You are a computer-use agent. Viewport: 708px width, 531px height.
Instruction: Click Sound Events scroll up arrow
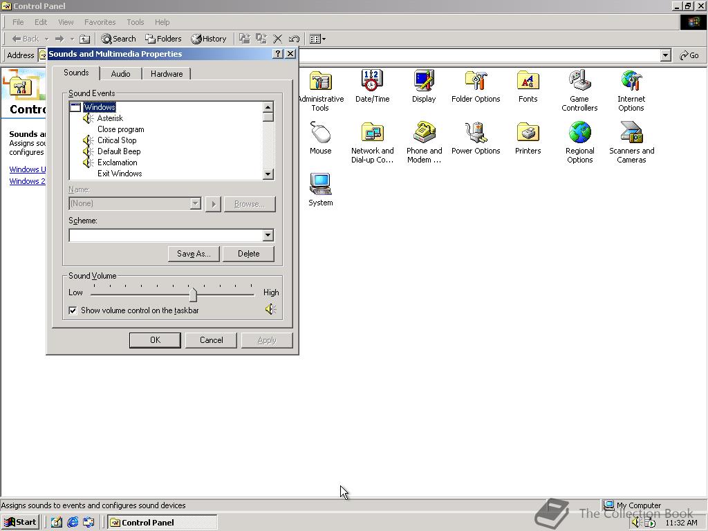tap(268, 107)
